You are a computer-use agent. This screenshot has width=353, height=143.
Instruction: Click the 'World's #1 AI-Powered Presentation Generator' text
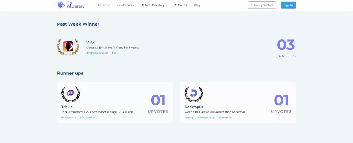click(215, 112)
